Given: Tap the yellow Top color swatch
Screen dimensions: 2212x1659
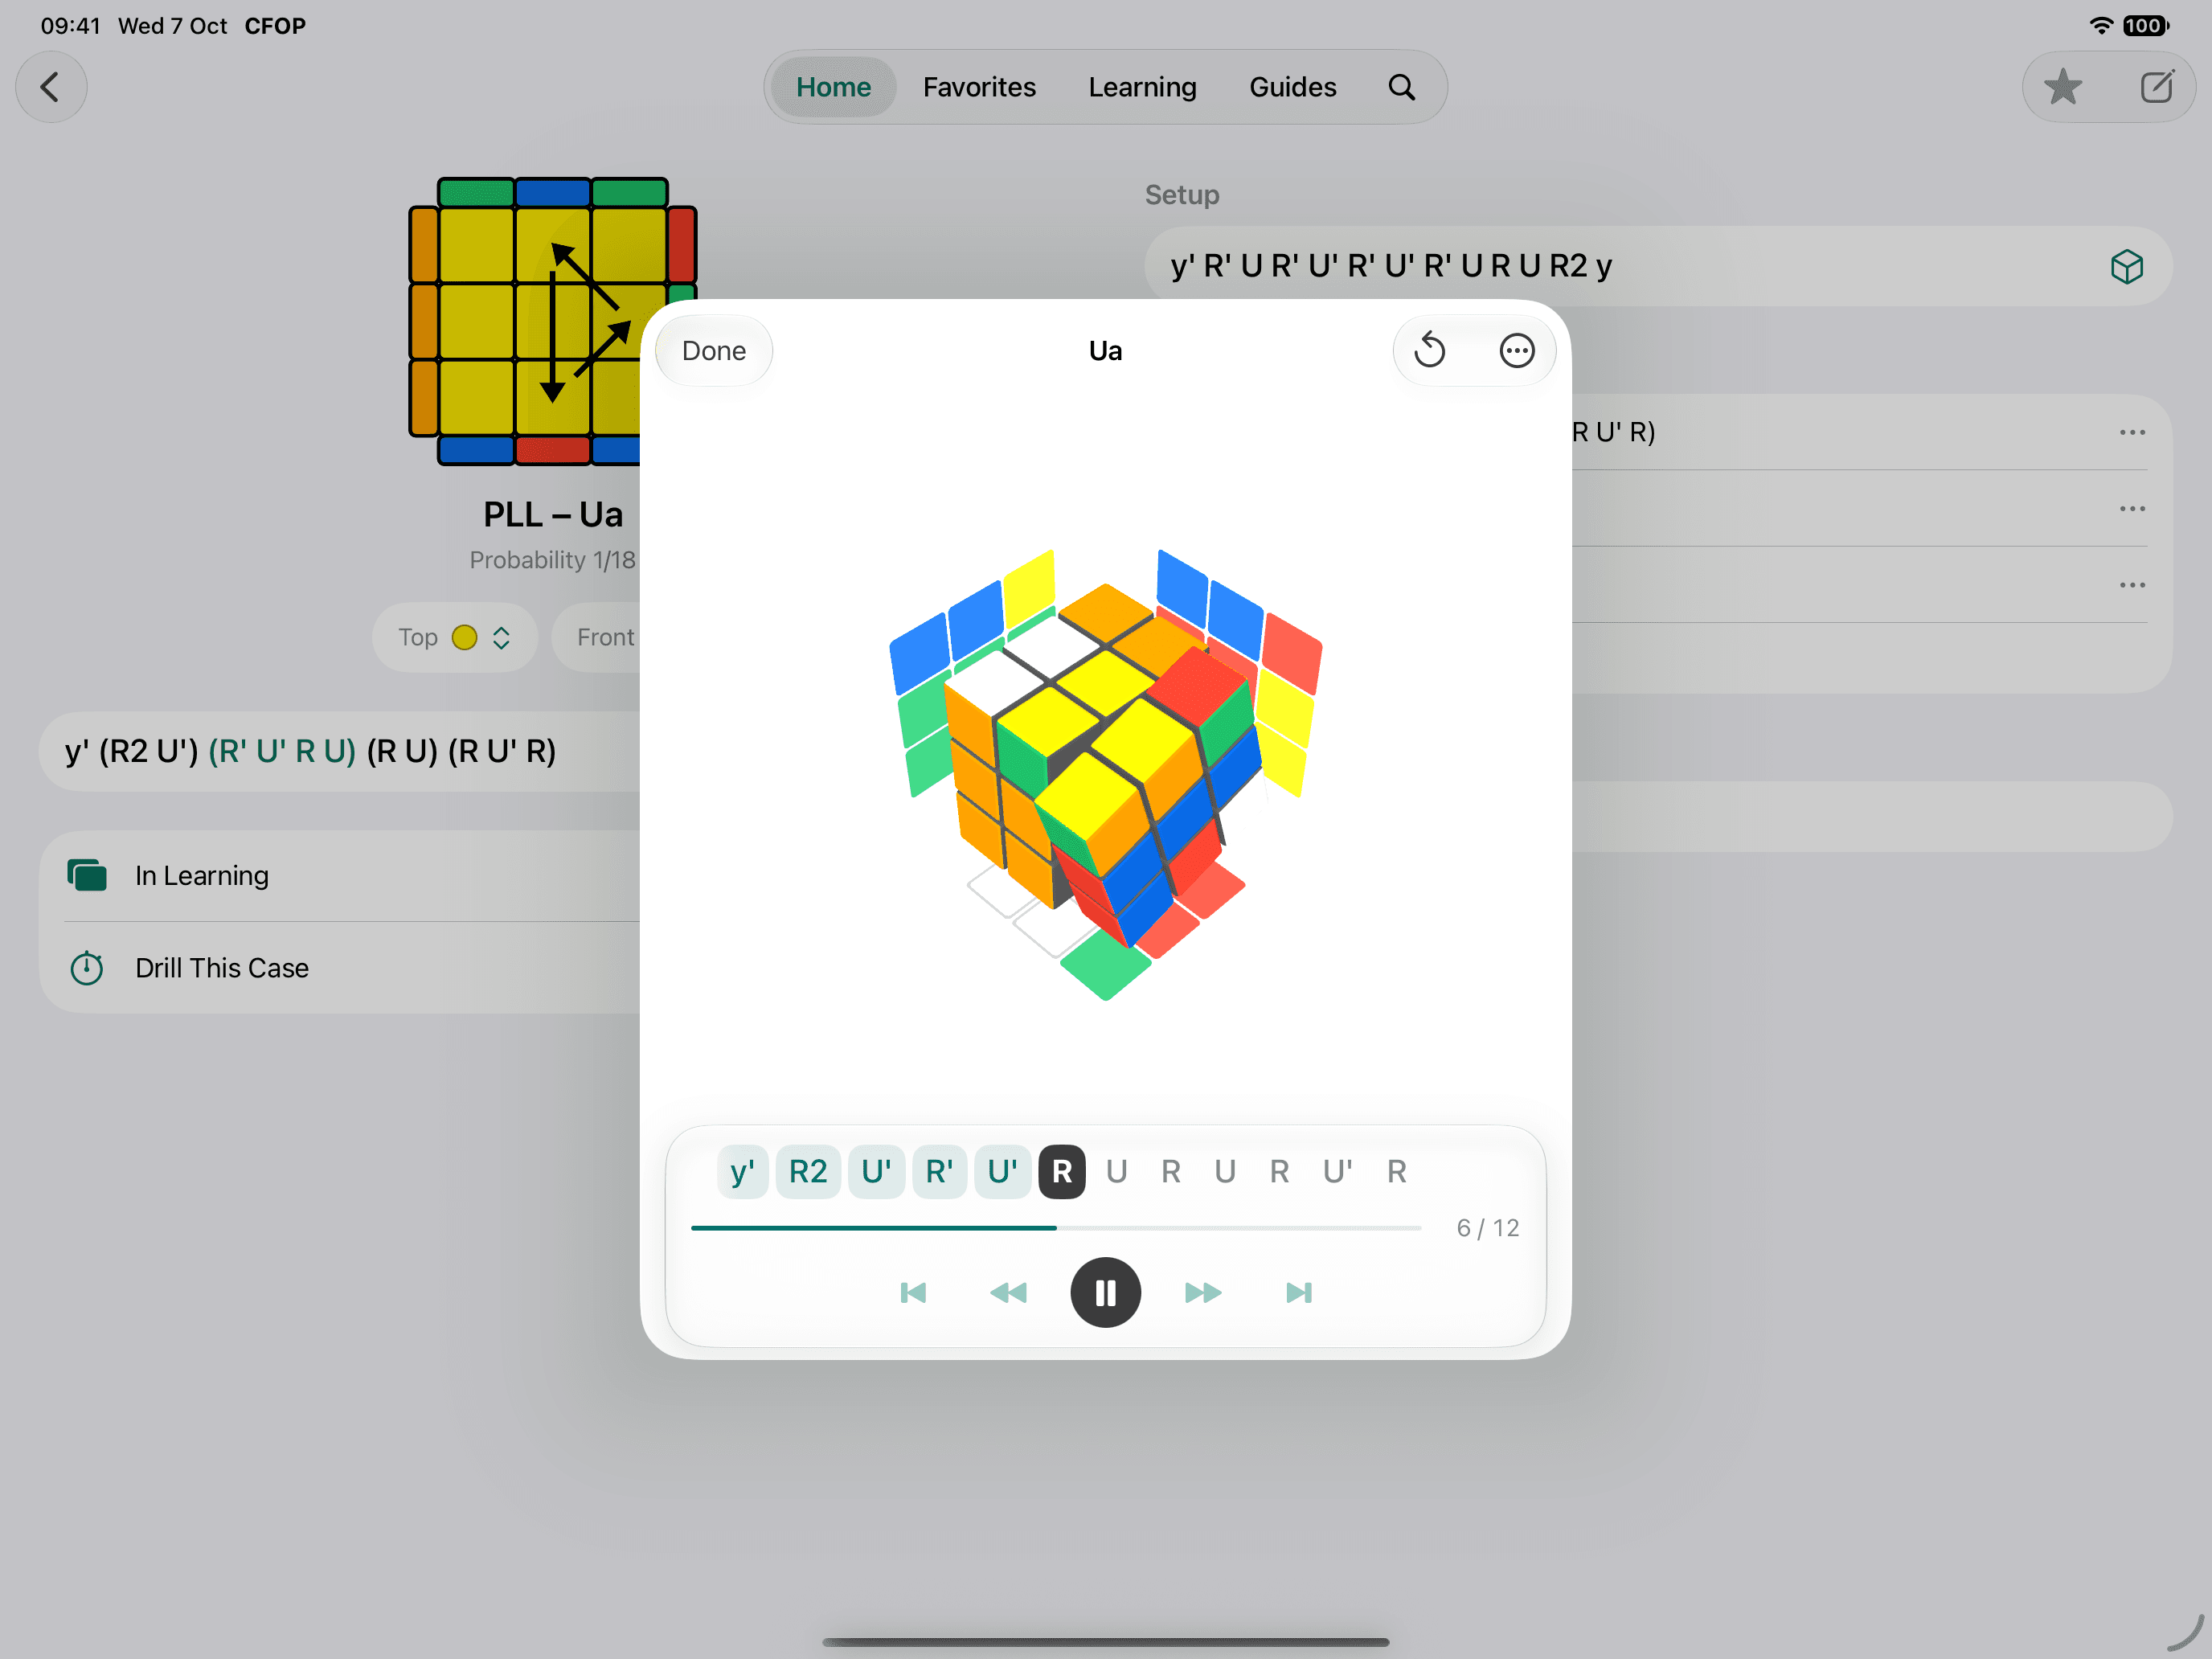Looking at the screenshot, I should [464, 637].
